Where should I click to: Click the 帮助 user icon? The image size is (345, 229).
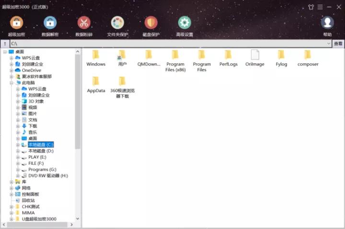(x=327, y=23)
